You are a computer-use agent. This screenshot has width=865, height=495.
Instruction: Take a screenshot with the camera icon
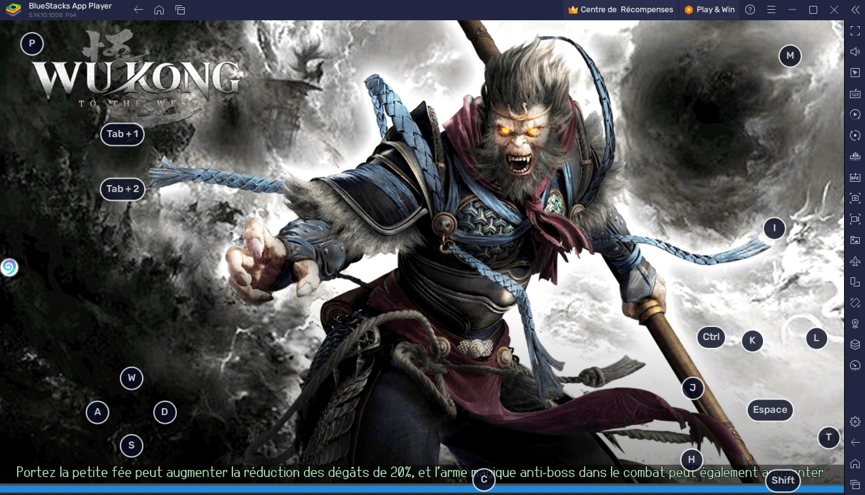(x=855, y=198)
